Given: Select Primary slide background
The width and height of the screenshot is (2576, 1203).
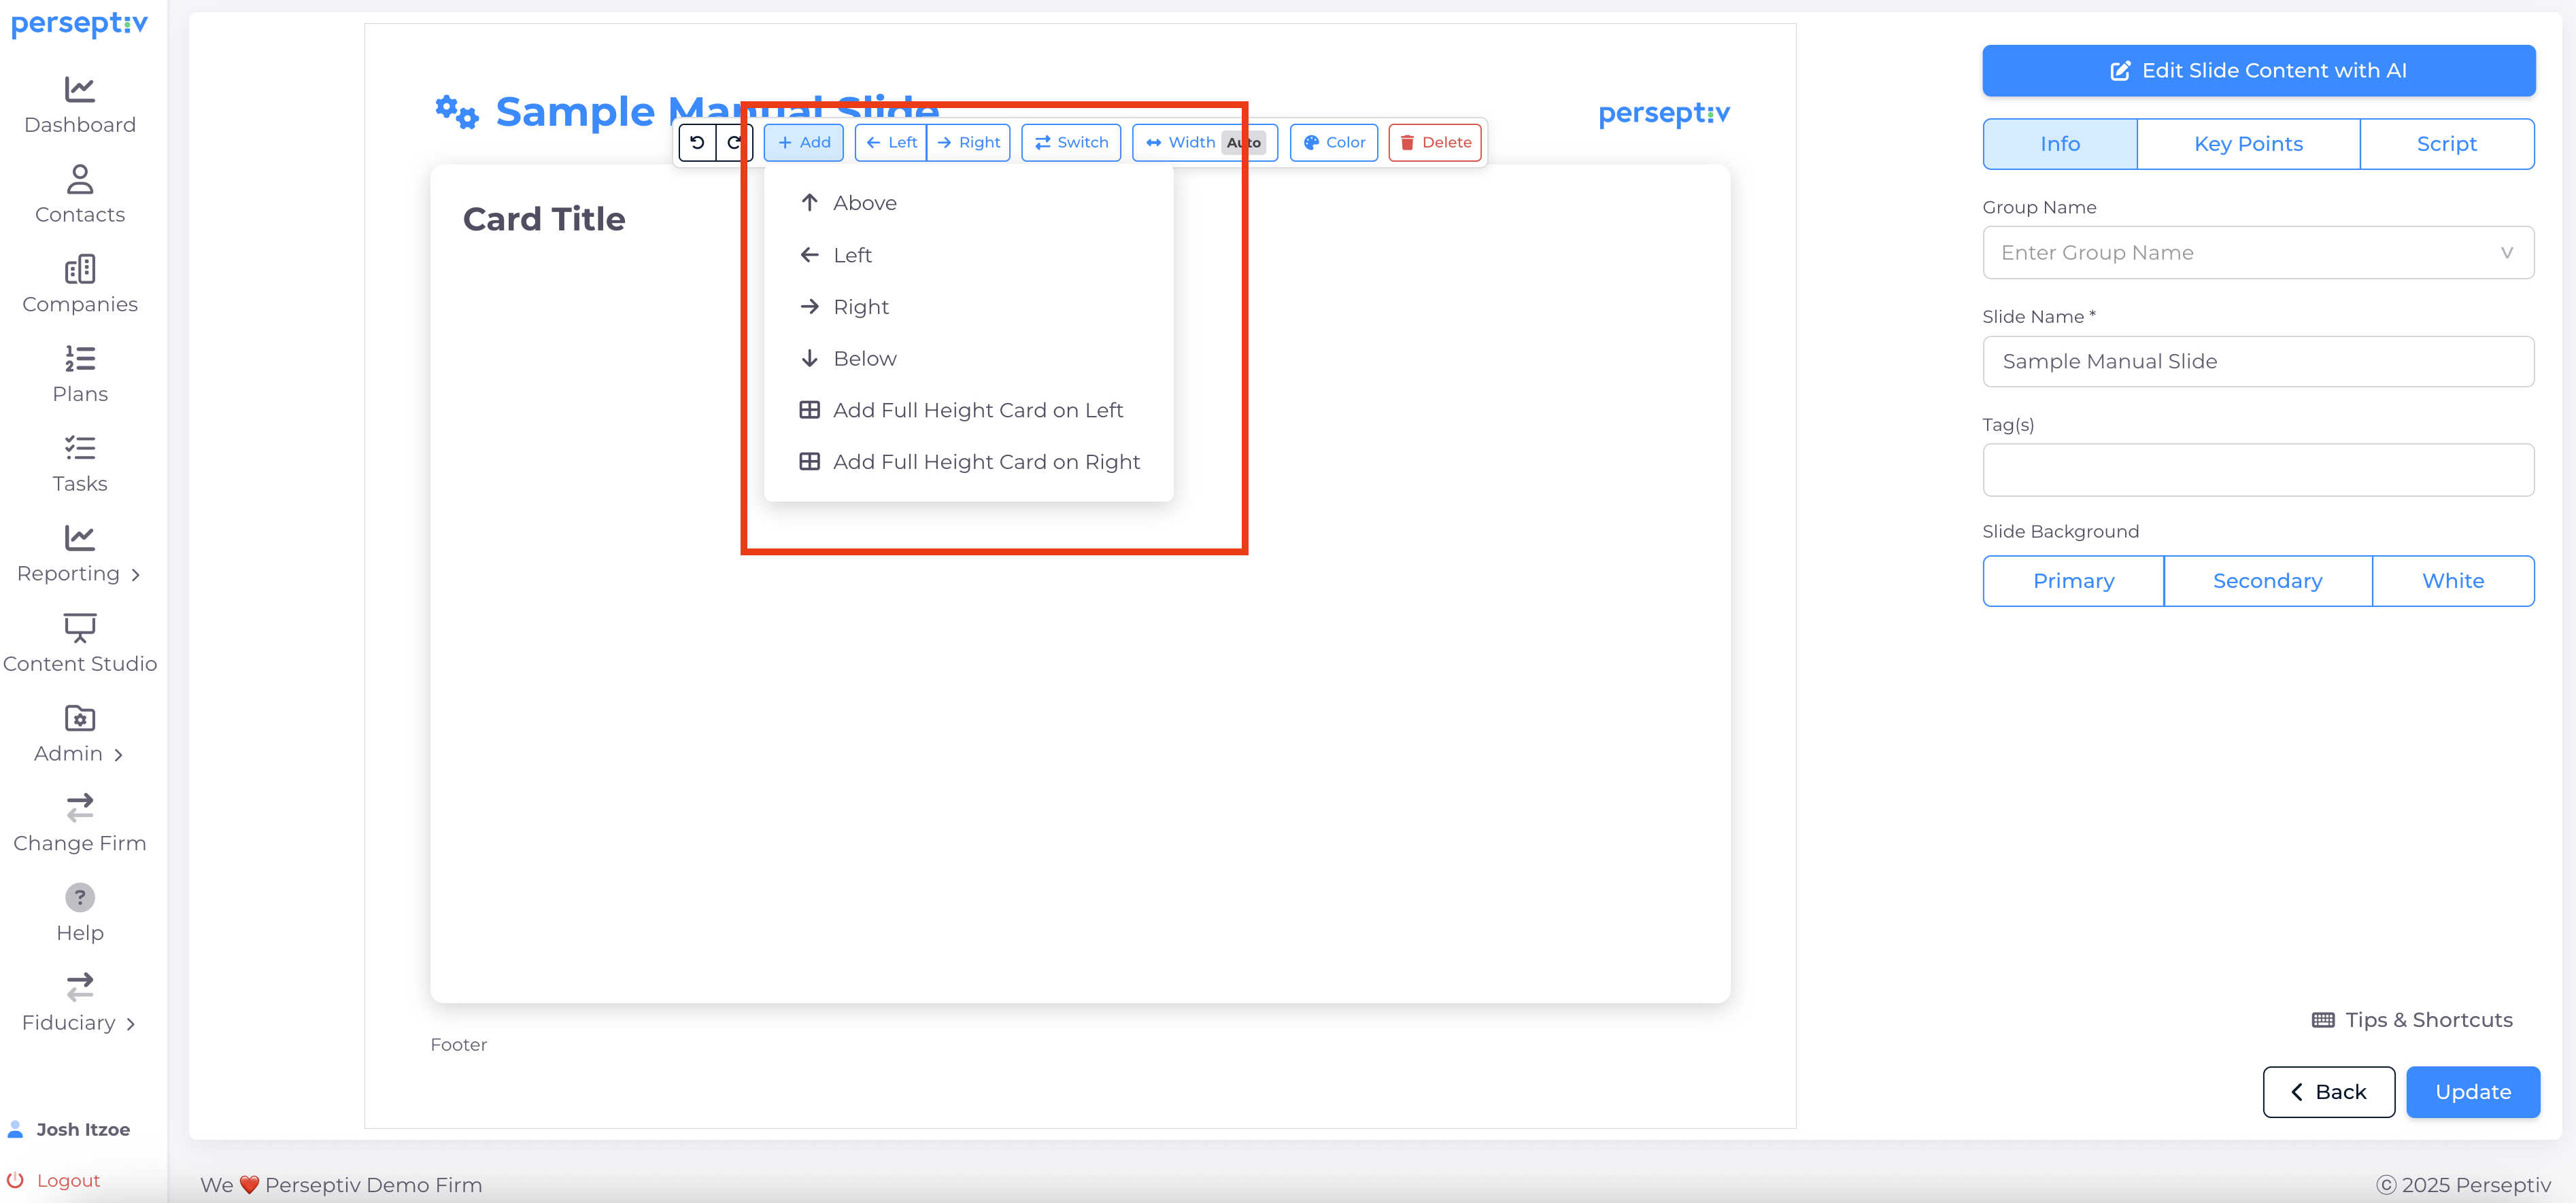Looking at the screenshot, I should click(x=2073, y=580).
